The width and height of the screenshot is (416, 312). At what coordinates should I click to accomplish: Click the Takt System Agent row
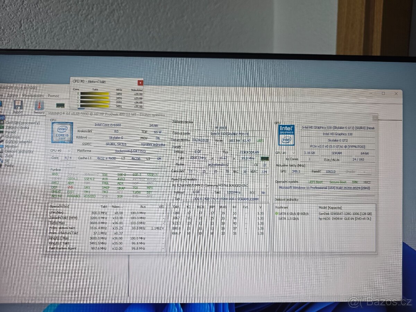tap(106, 248)
